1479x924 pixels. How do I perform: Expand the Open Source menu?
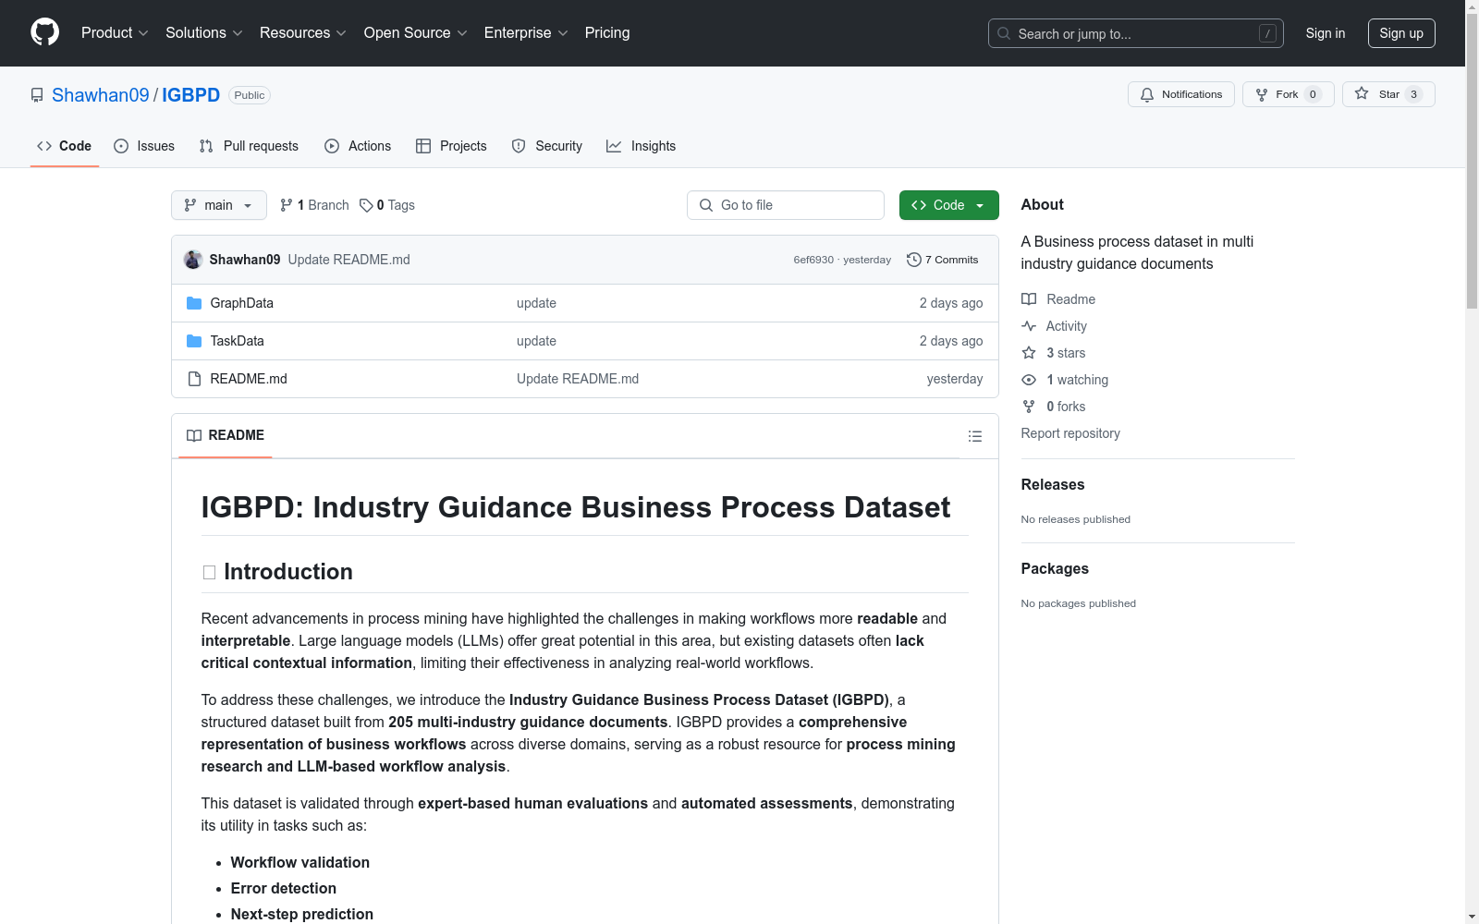pos(415,32)
